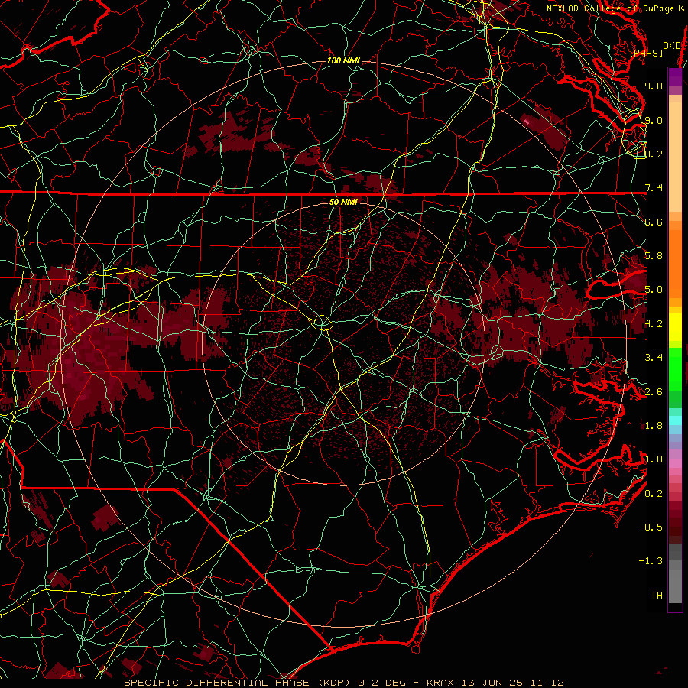This screenshot has width=688, height=688.
Task: Click the KRAX 13 JUN 25 11:12 timestamp
Action: coord(495,683)
